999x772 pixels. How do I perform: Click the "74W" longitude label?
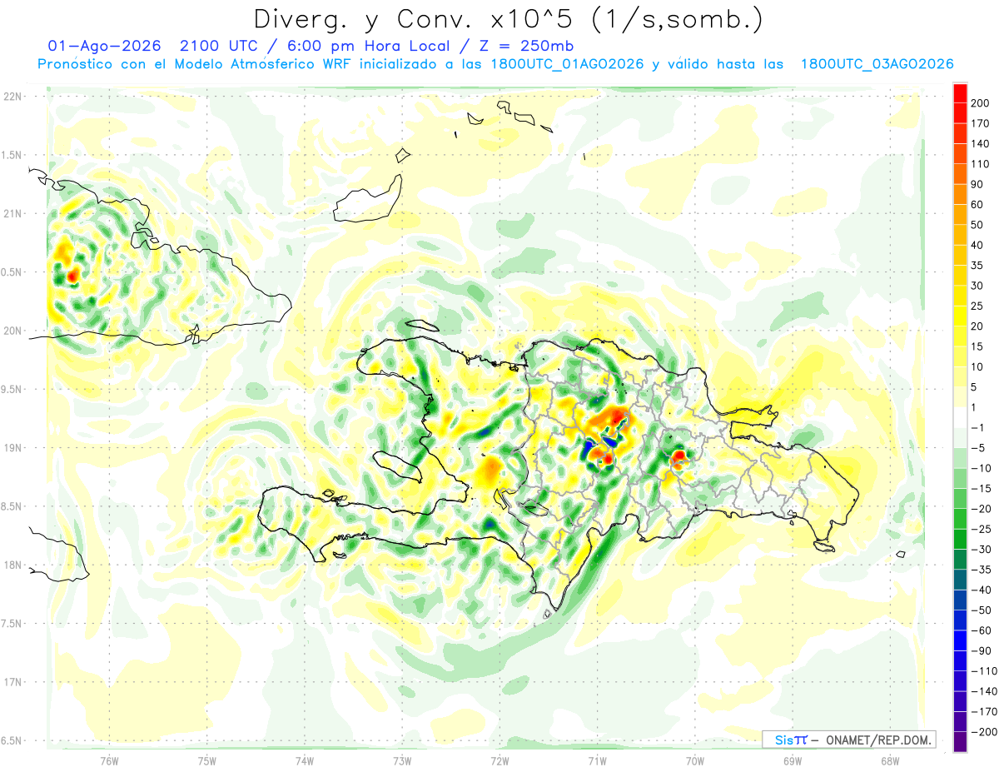[x=305, y=760]
